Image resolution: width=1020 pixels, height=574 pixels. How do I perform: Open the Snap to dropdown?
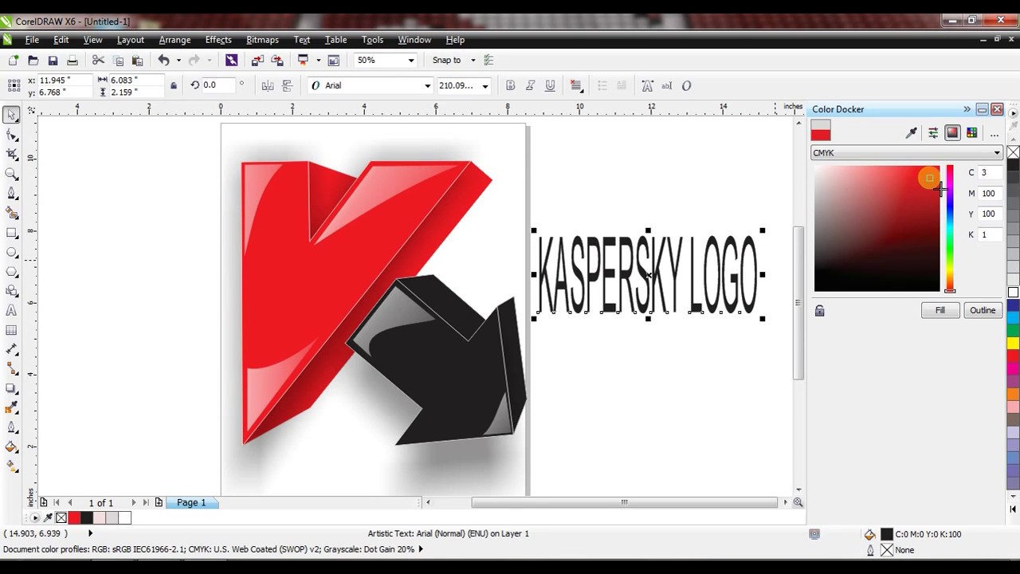click(x=473, y=60)
